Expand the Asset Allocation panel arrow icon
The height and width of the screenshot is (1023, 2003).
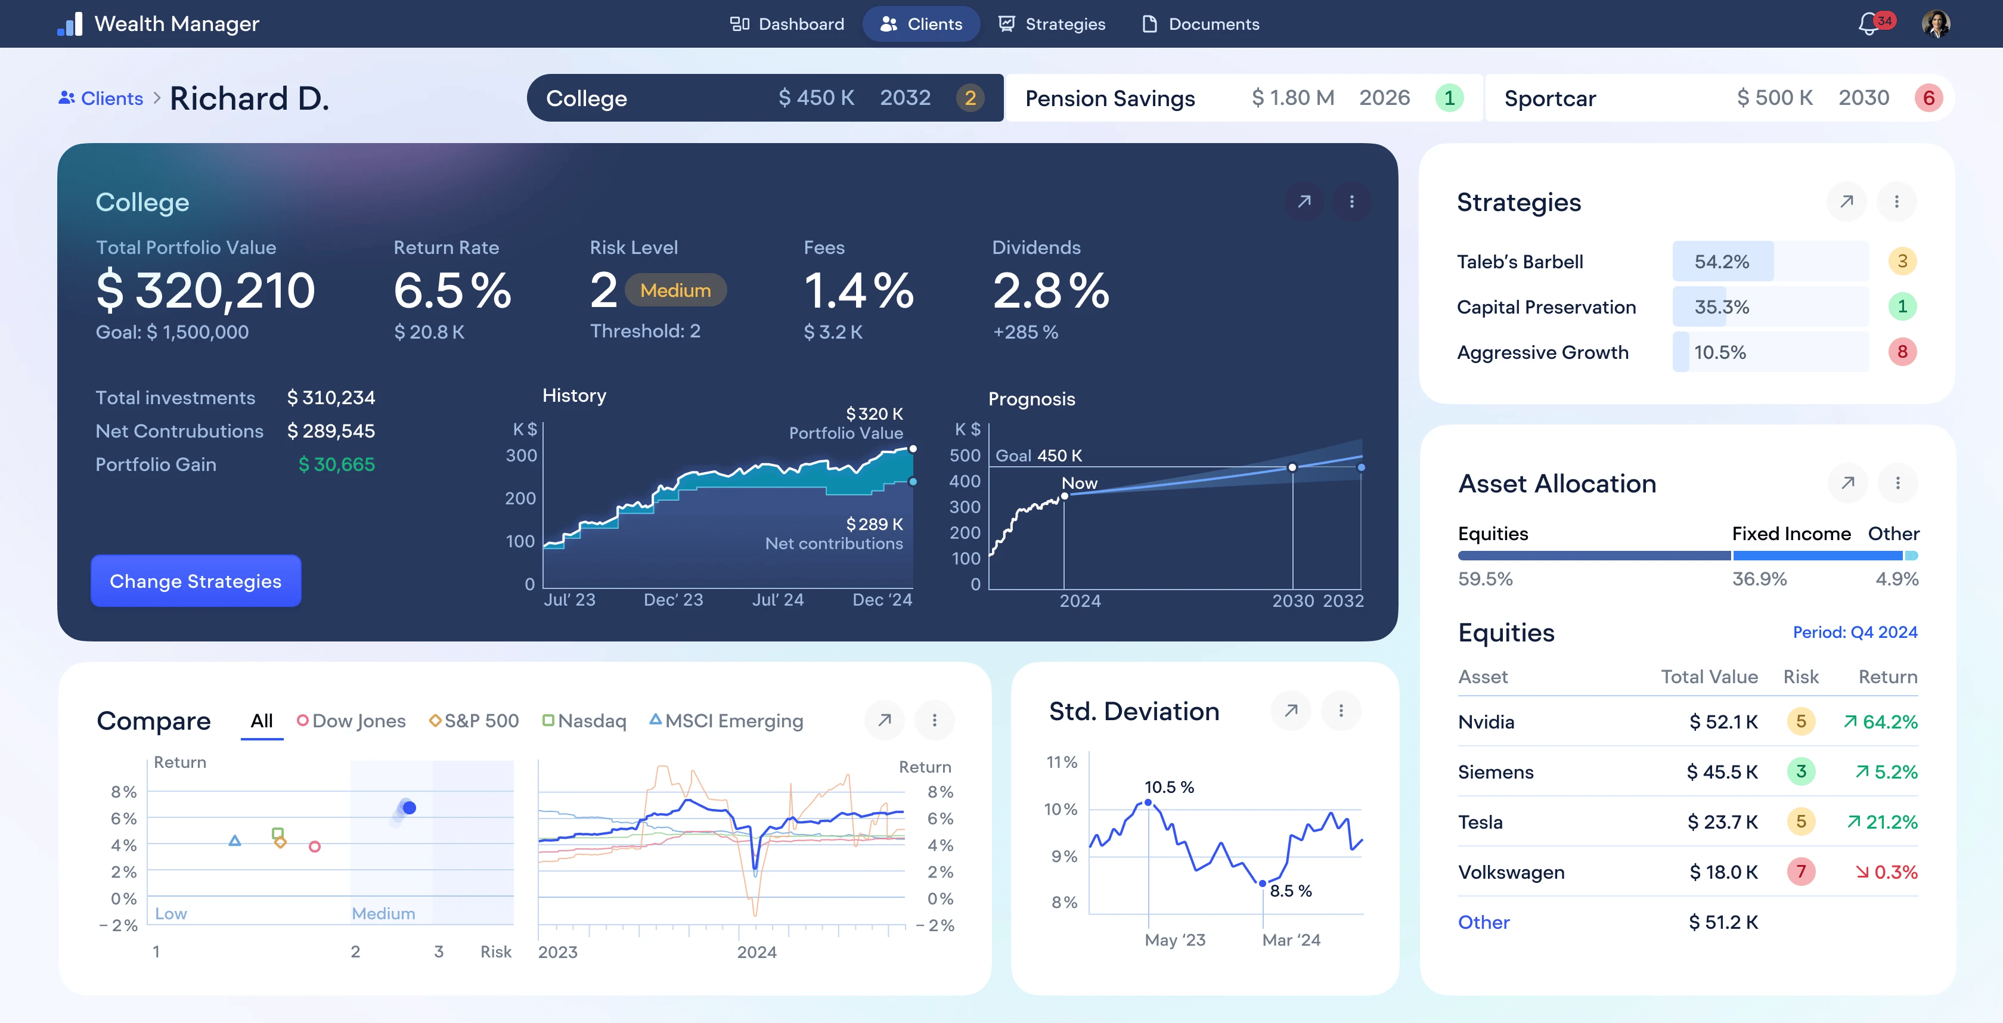[1847, 483]
